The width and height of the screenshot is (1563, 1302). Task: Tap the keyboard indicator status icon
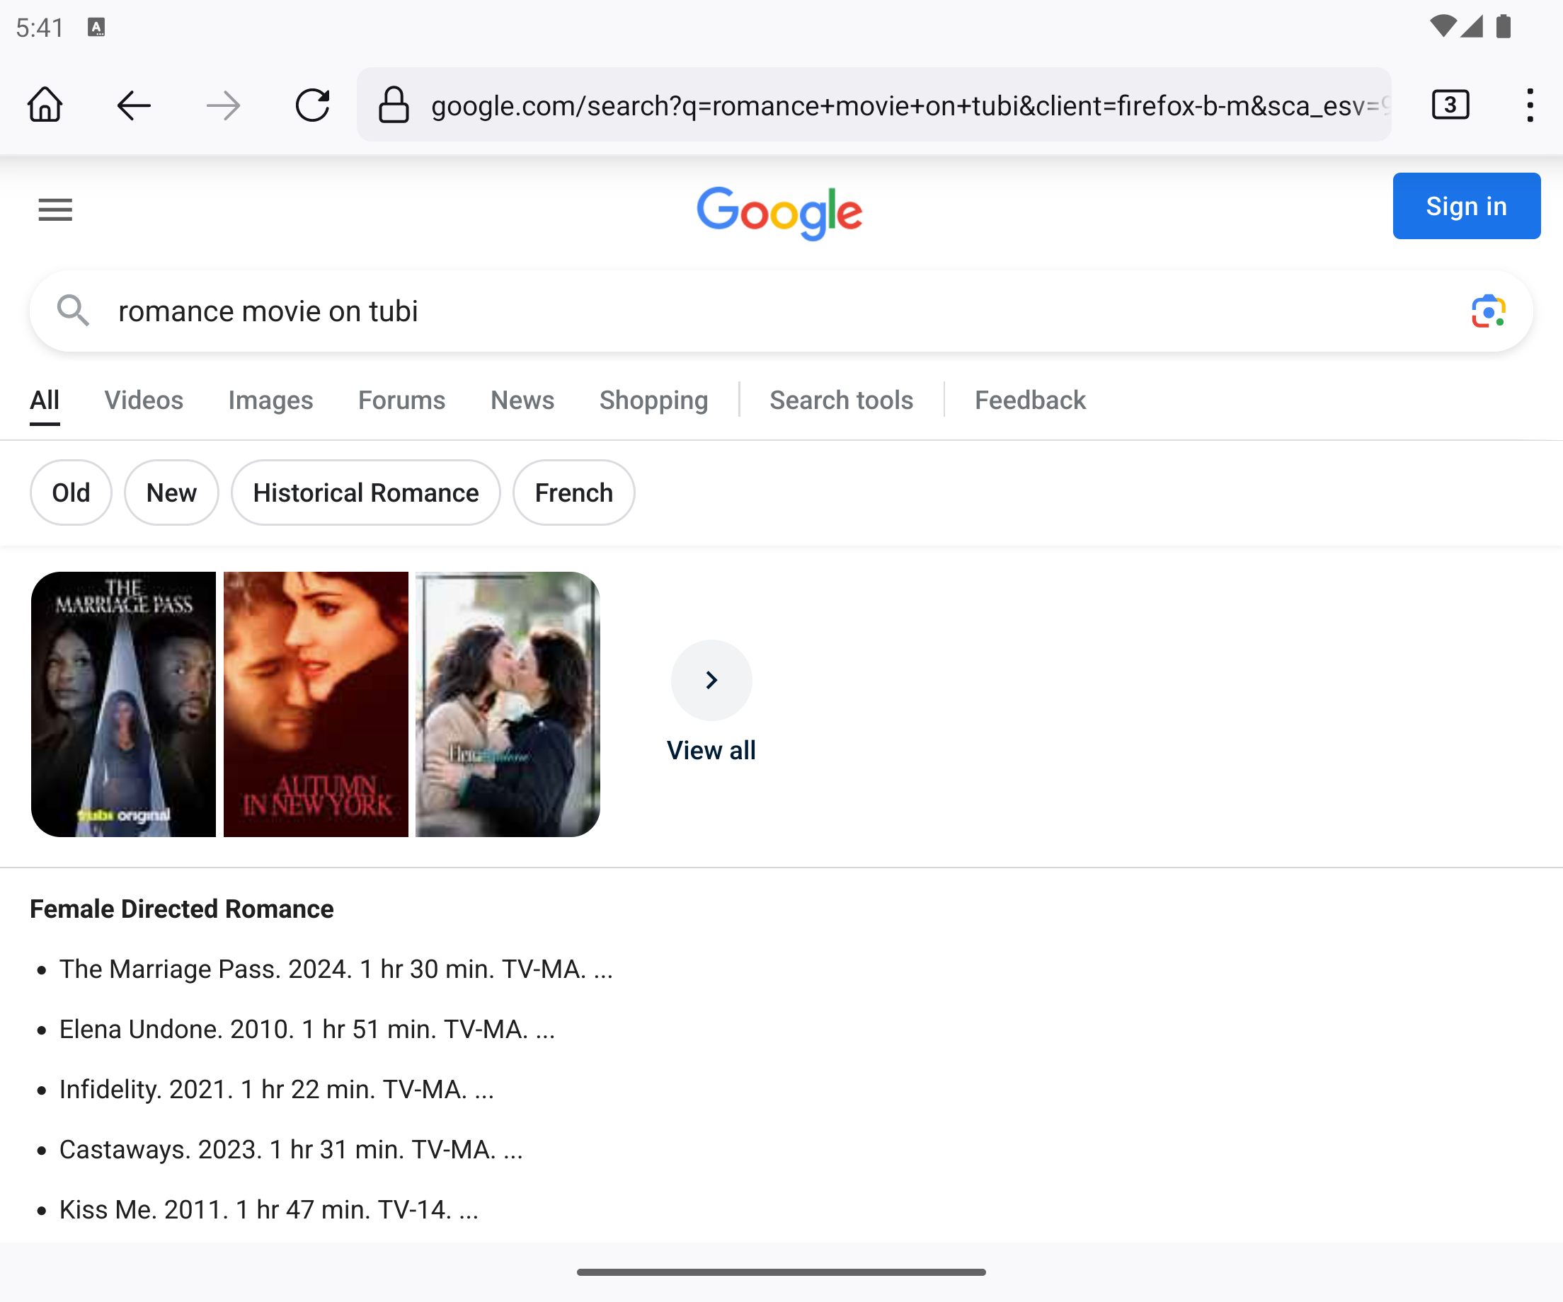[96, 28]
